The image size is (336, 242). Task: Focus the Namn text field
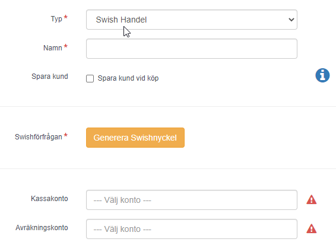[x=192, y=49]
